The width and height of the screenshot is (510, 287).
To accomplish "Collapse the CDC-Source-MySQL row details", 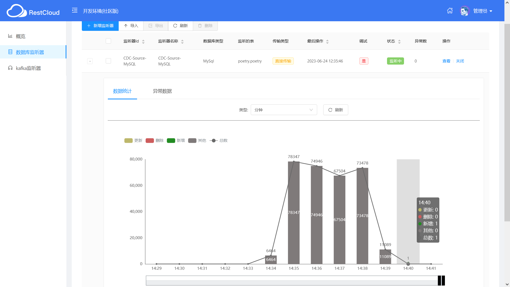I will click(x=90, y=61).
